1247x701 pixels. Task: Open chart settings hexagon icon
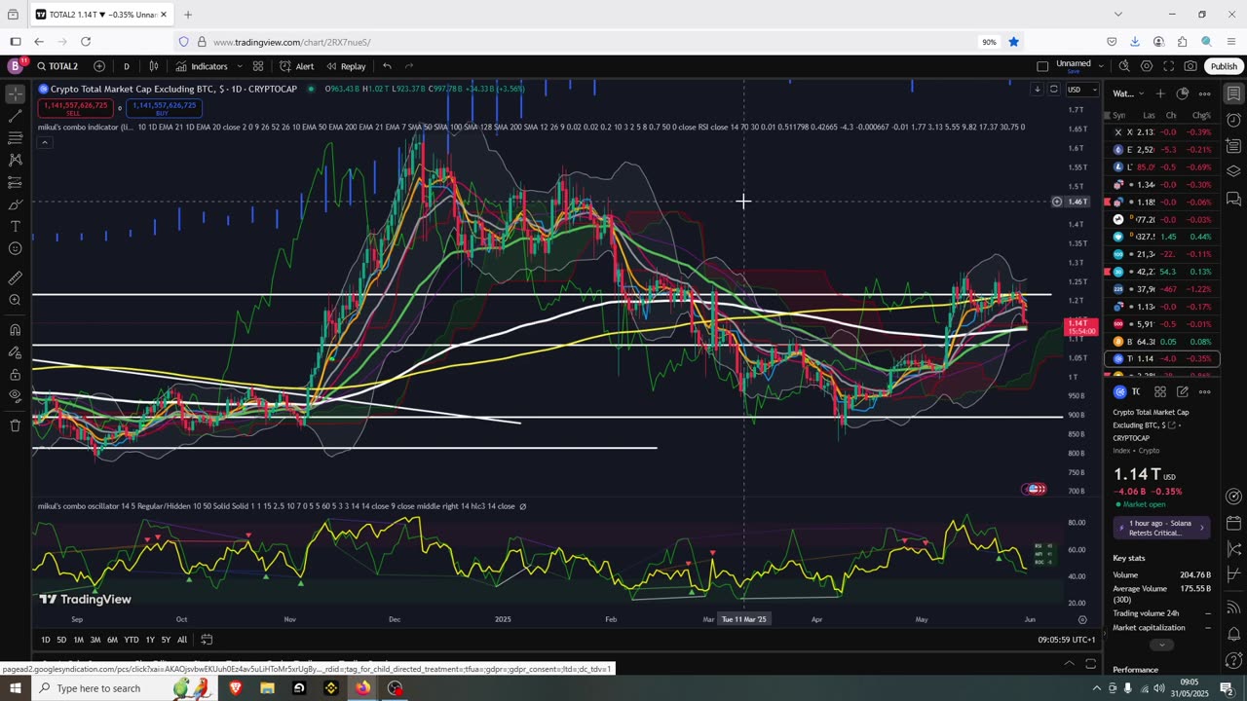point(1147,66)
